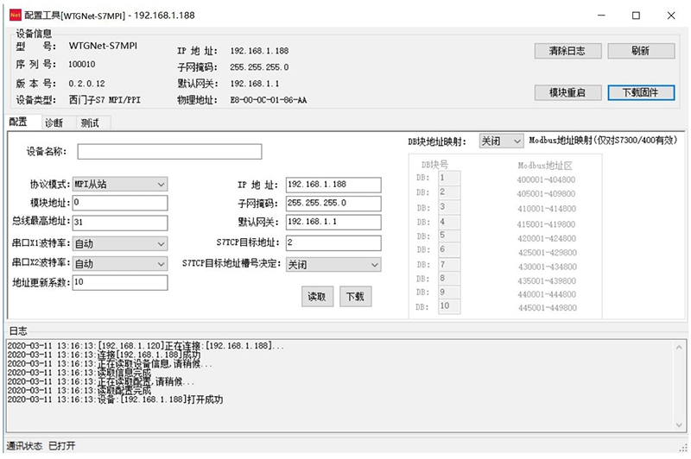Click the model value WTGNet-S7MPI
This screenshot has height=459, width=691.
coord(103,46)
